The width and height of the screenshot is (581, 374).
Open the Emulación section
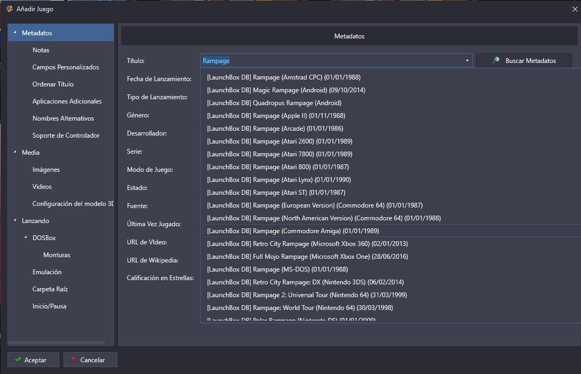[47, 272]
